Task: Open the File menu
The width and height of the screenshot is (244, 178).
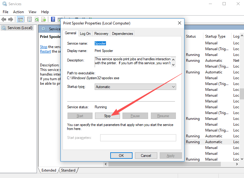Action: point(5,12)
